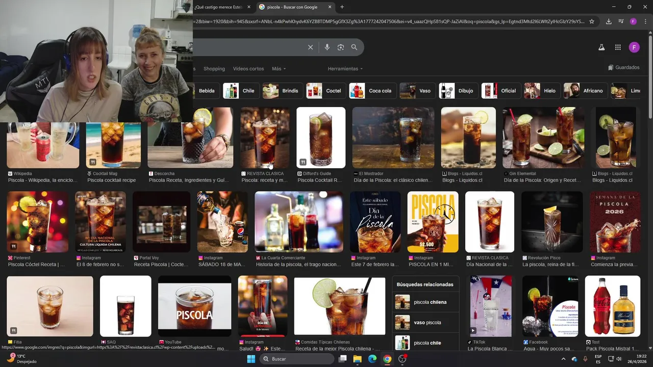The image size is (653, 367).
Task: Show hidden system tray icons
Action: (x=564, y=359)
